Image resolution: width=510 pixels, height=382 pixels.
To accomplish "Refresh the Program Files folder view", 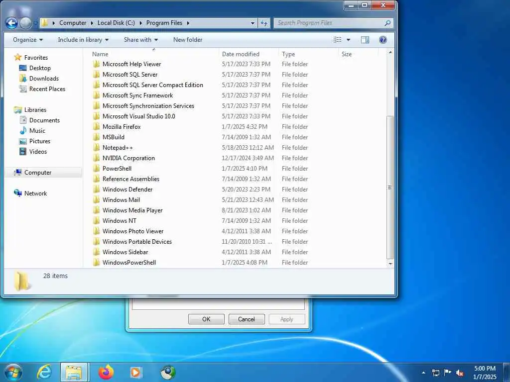I will pyautogui.click(x=264, y=23).
